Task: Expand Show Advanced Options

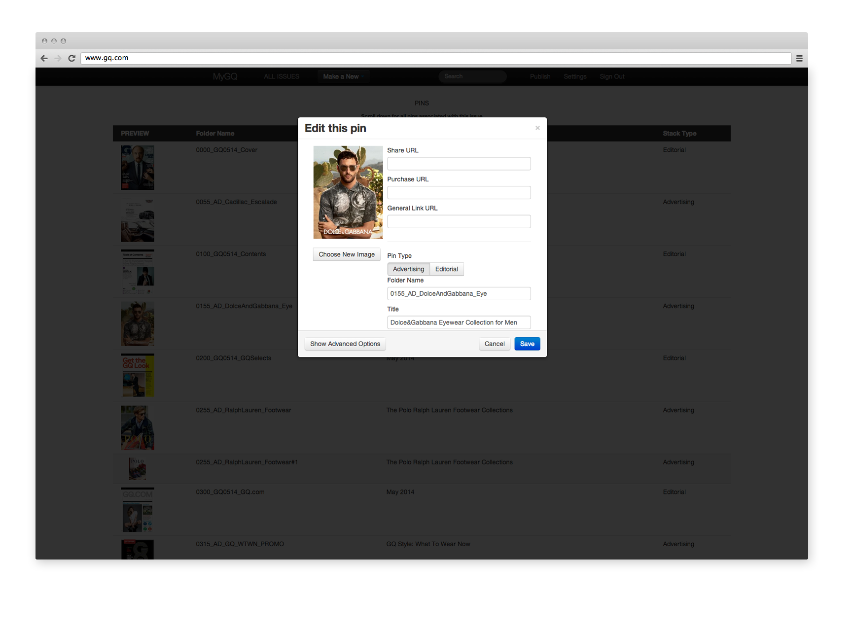Action: (345, 344)
